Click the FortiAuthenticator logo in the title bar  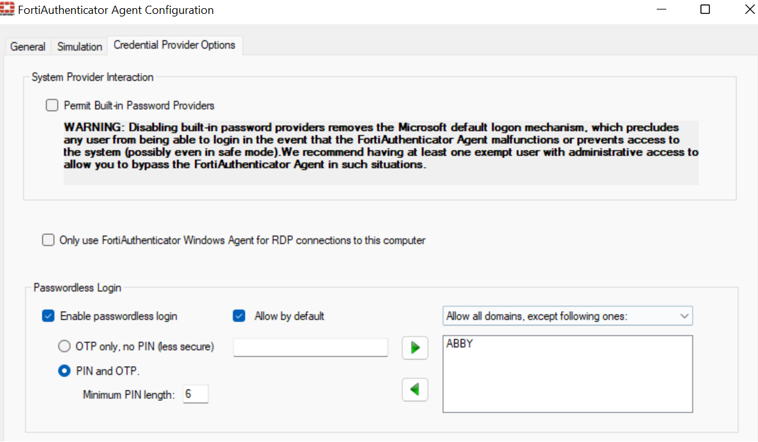tap(11, 9)
